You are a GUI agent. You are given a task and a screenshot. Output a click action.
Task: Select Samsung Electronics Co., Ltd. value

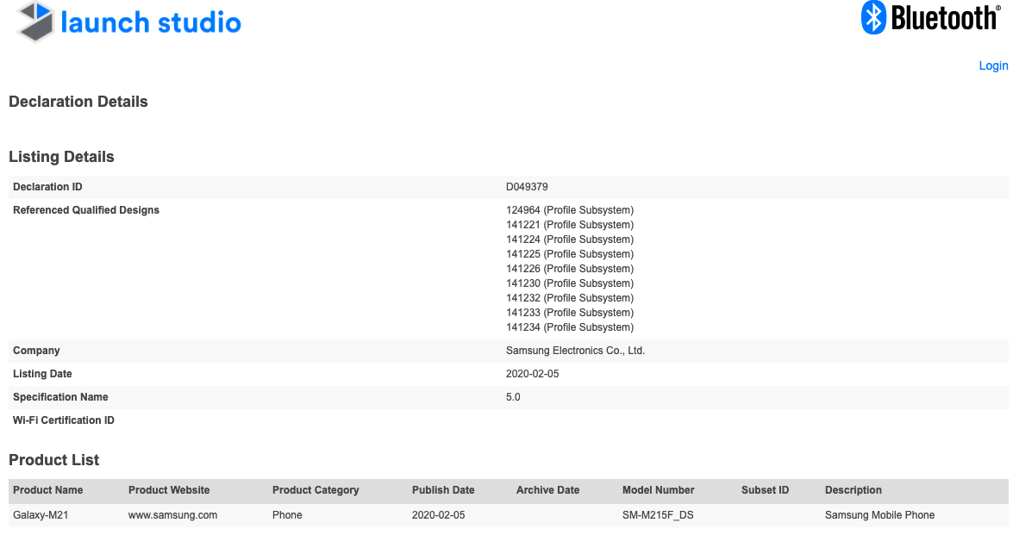coord(576,351)
